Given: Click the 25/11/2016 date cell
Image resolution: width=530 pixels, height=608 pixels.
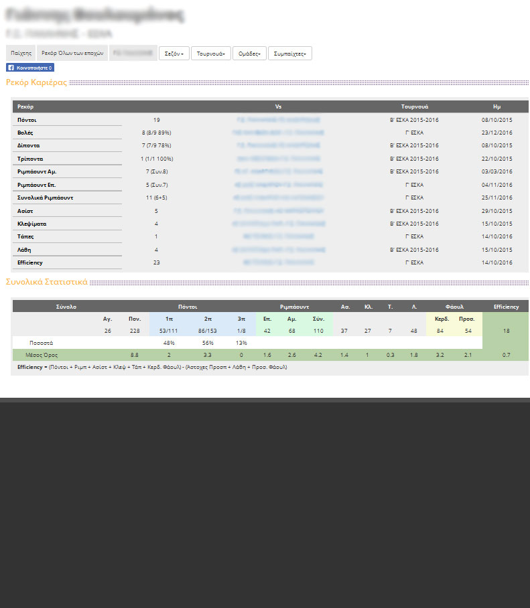Looking at the screenshot, I should (496, 198).
